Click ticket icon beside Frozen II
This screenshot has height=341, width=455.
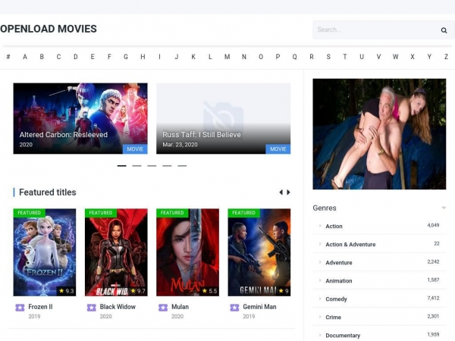[20, 308]
